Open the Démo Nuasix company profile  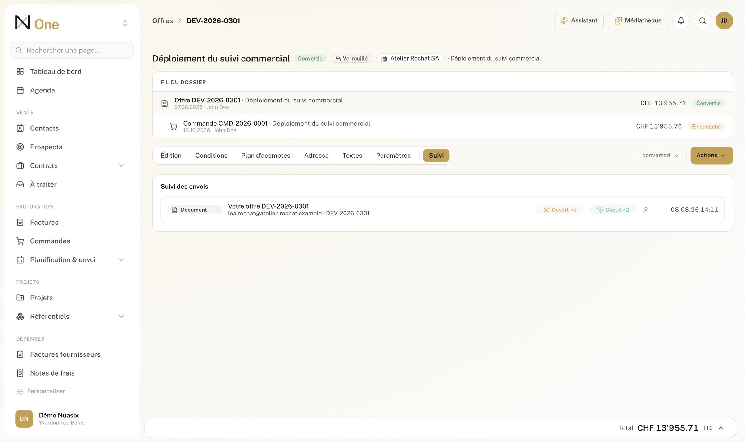click(x=72, y=419)
